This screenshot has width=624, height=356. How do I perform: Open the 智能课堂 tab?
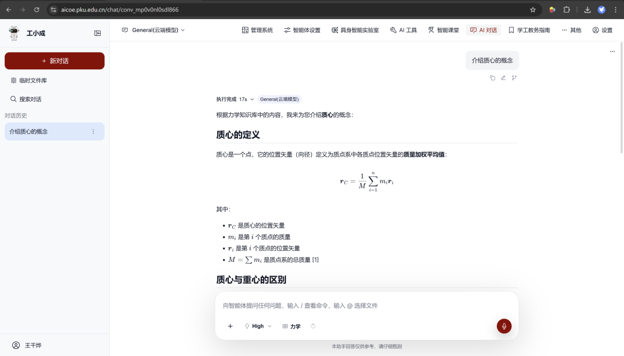pyautogui.click(x=443, y=30)
